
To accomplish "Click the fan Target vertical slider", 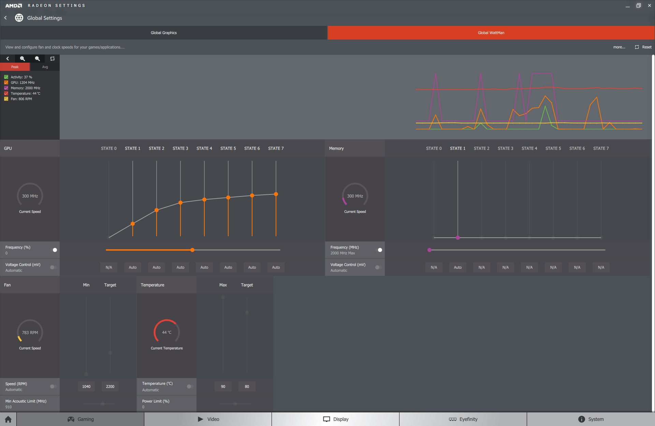I will pyautogui.click(x=110, y=335).
